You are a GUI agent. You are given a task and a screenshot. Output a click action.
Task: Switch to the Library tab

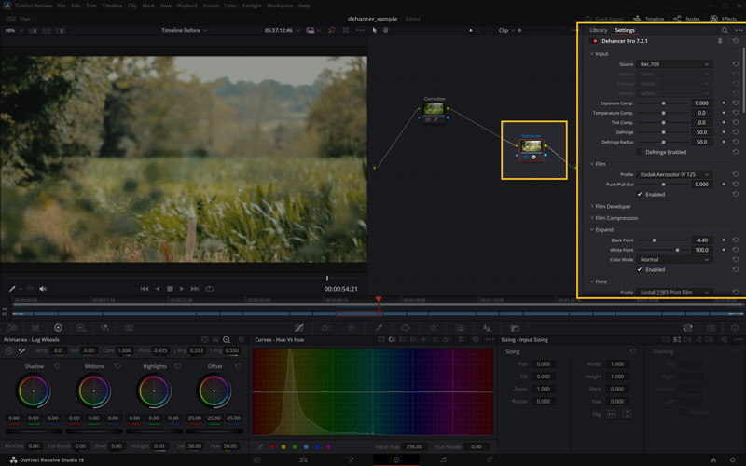tap(598, 30)
